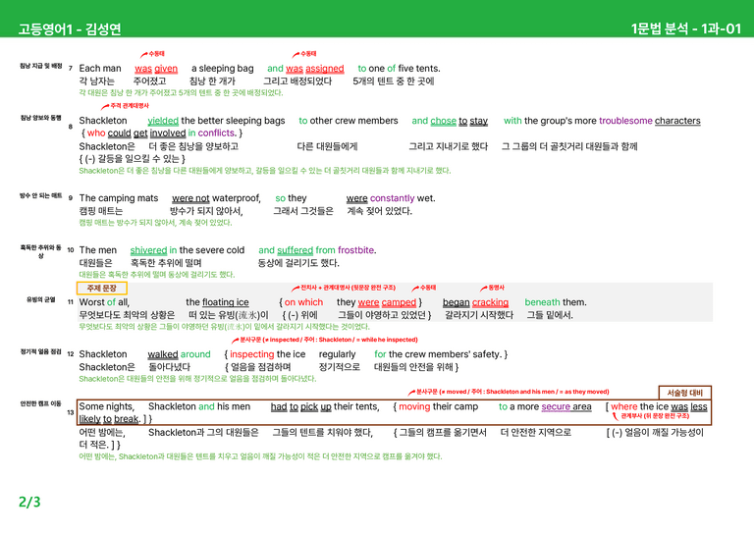
Task: Click the side label "안전한 캠프 이동"
Action: [41, 403]
